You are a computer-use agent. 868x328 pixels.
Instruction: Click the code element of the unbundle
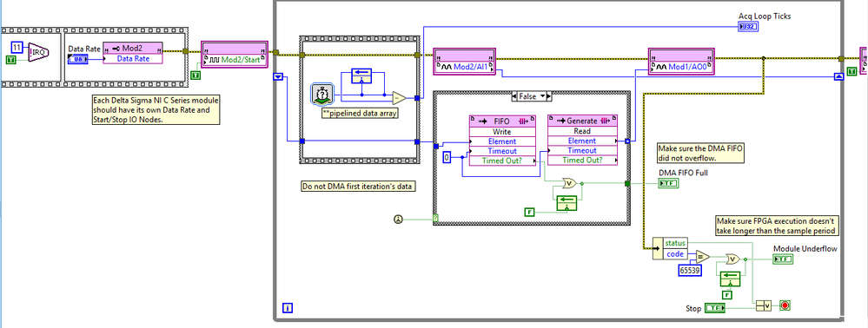point(675,253)
